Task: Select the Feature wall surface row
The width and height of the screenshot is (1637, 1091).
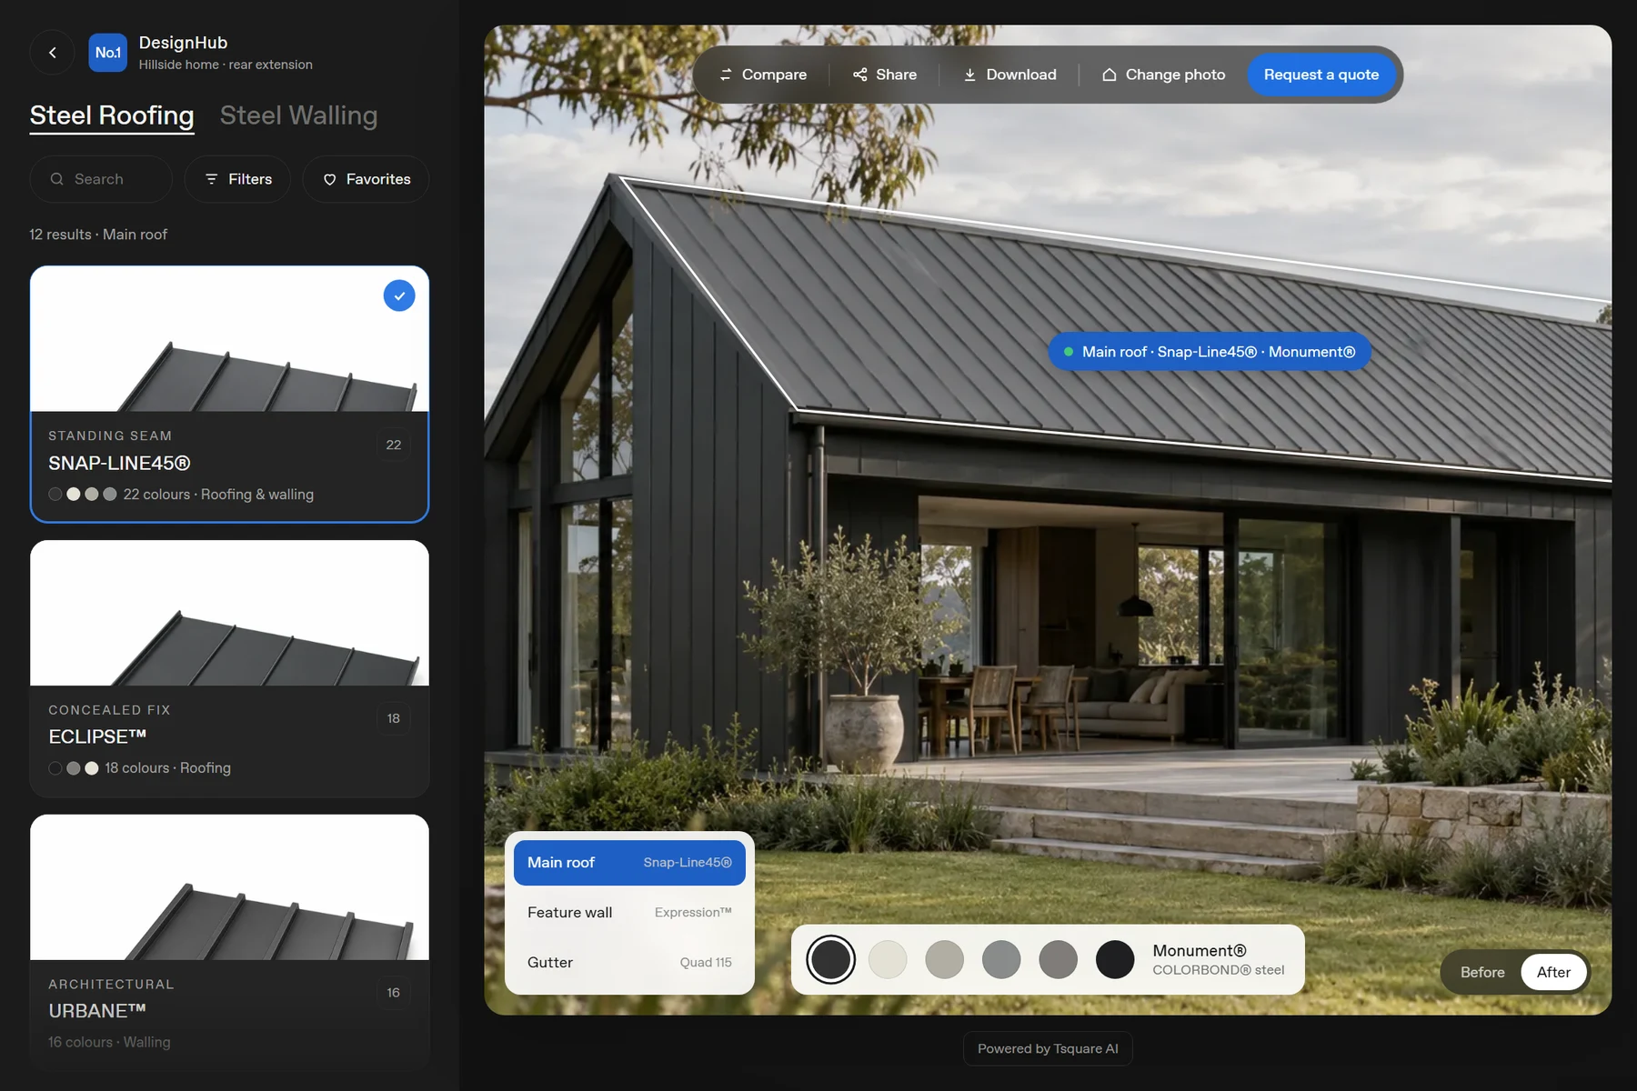Action: click(x=629, y=912)
